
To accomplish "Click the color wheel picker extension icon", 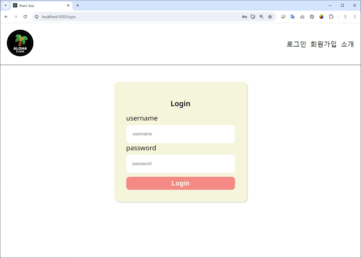I will point(321,17).
